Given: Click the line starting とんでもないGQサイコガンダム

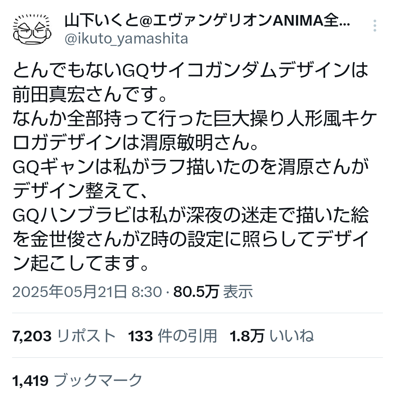Looking at the screenshot, I should [x=191, y=70].
